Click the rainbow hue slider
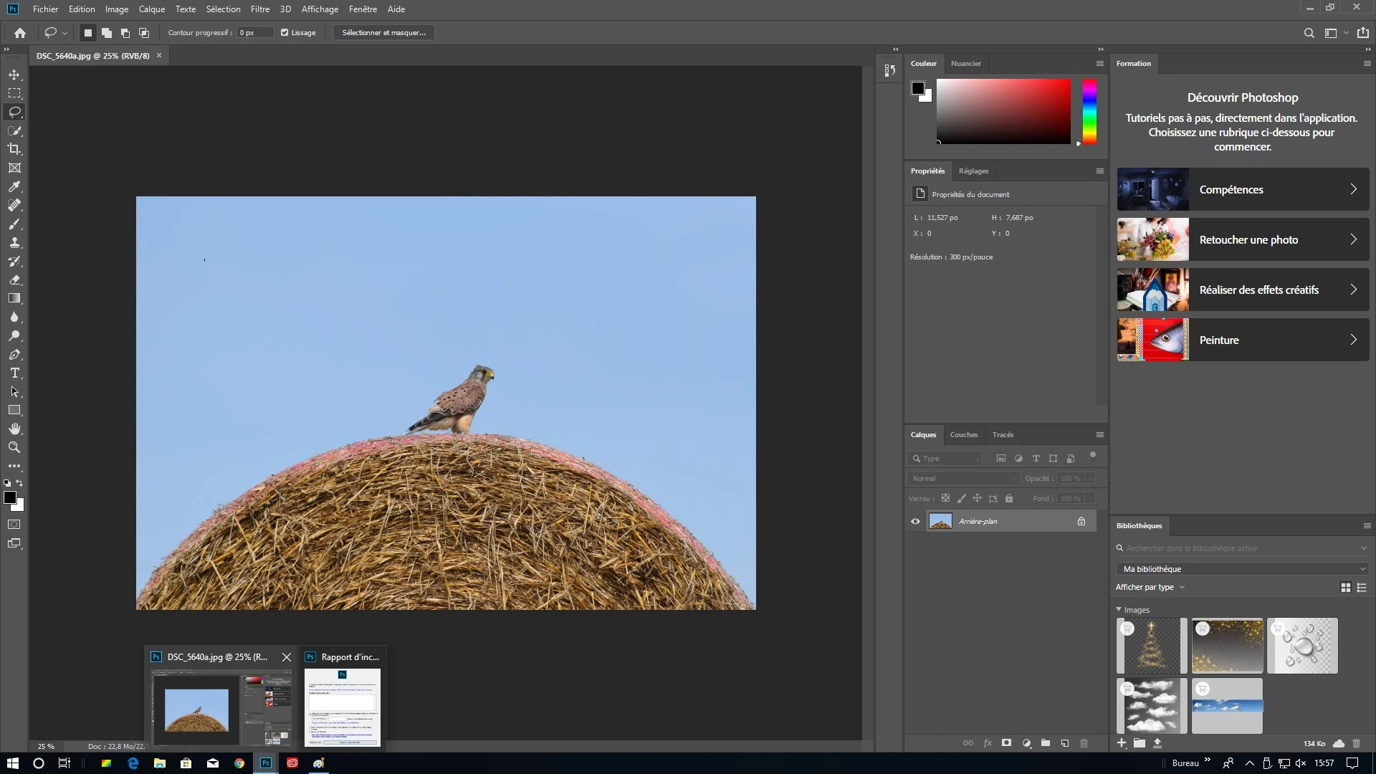The height and width of the screenshot is (774, 1376). (x=1089, y=111)
